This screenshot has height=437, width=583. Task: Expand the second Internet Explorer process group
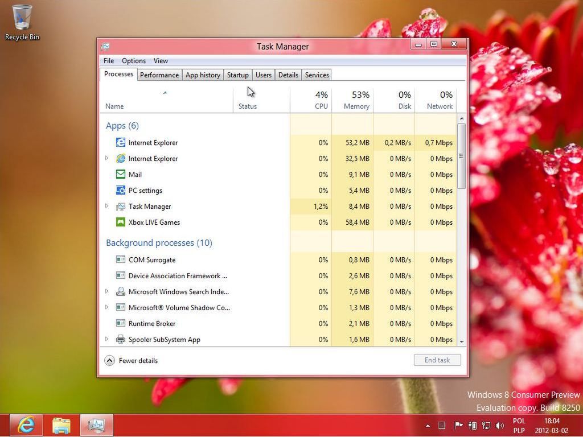[x=106, y=158]
